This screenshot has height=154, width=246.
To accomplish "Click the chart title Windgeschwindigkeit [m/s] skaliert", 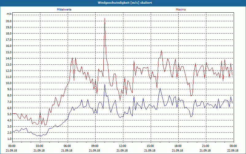I will [x=125, y=3].
